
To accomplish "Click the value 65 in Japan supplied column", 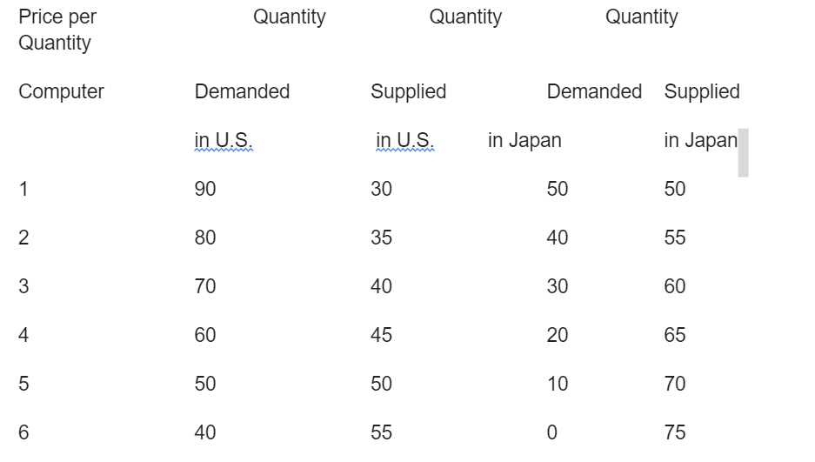I will click(x=675, y=335).
